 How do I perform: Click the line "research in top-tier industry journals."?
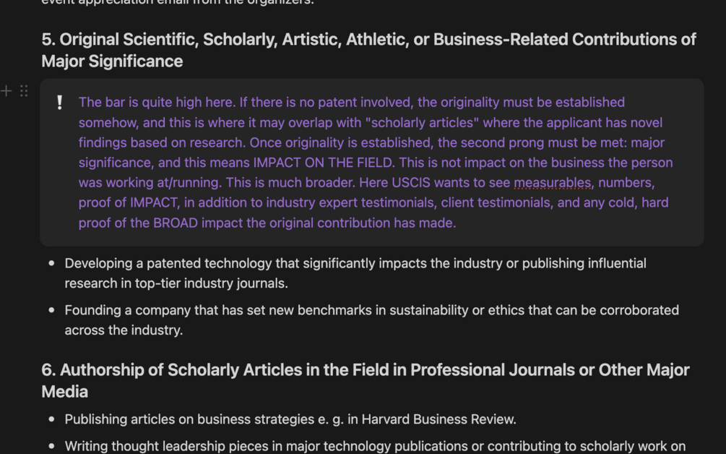(176, 283)
